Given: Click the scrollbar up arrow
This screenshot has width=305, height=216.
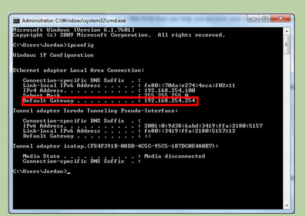Looking at the screenshot, I should click(287, 31).
